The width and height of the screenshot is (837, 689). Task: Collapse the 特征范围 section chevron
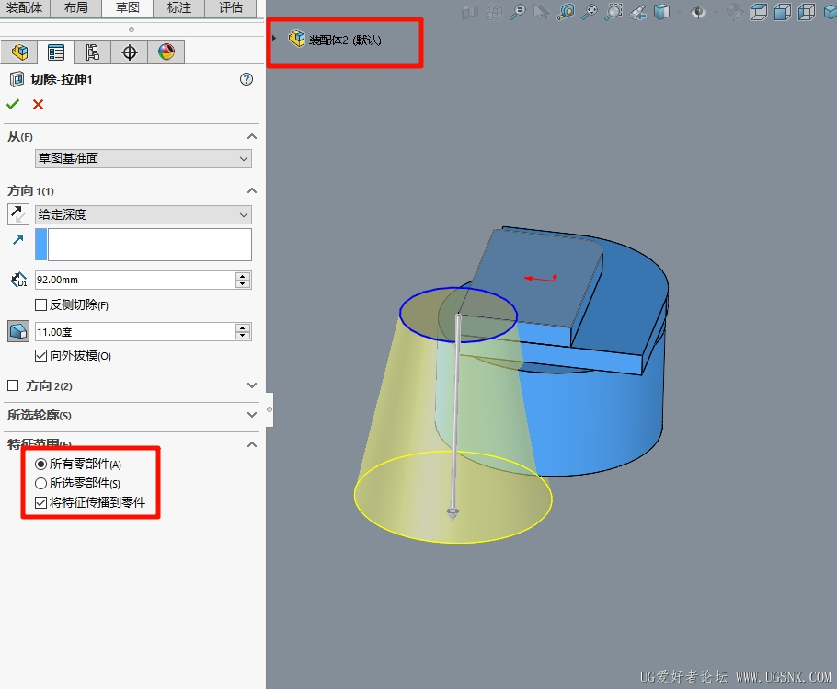[x=252, y=444]
